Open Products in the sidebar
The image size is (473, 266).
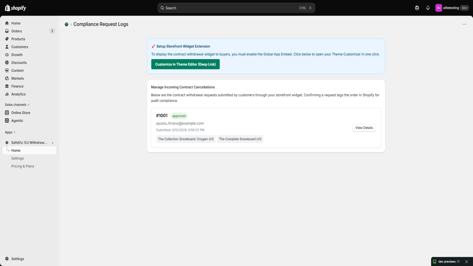click(29, 39)
